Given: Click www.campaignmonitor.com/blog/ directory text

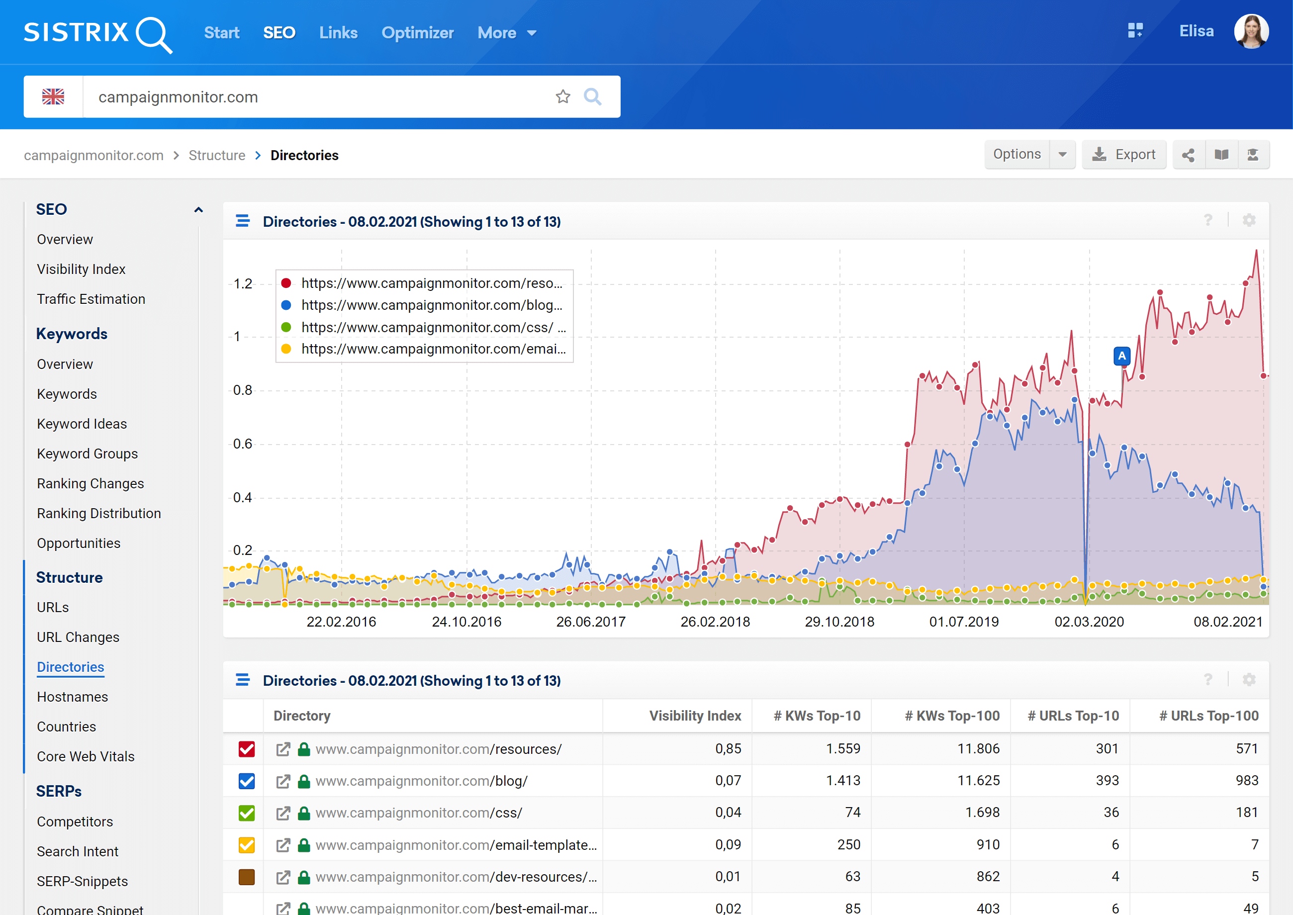Looking at the screenshot, I should pyautogui.click(x=421, y=781).
